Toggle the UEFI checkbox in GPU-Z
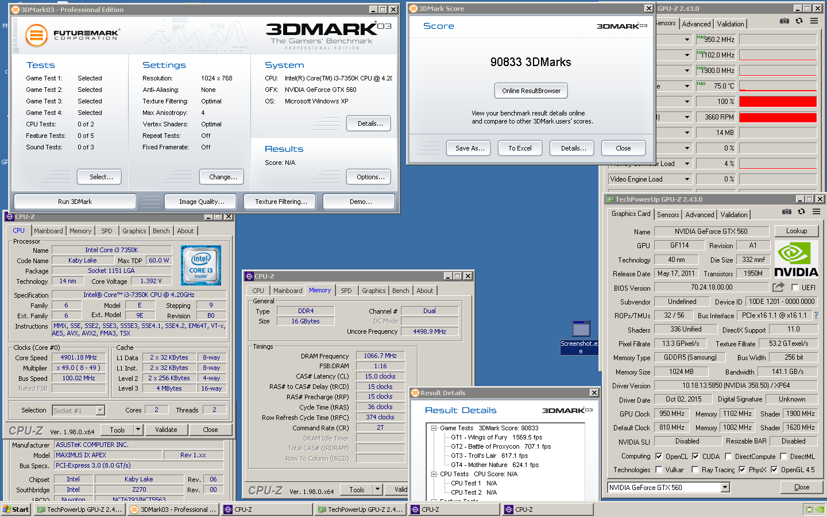The width and height of the screenshot is (827, 517). coord(795,287)
